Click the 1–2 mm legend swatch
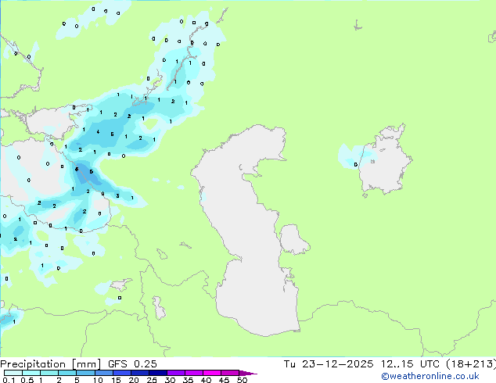 point(49,373)
